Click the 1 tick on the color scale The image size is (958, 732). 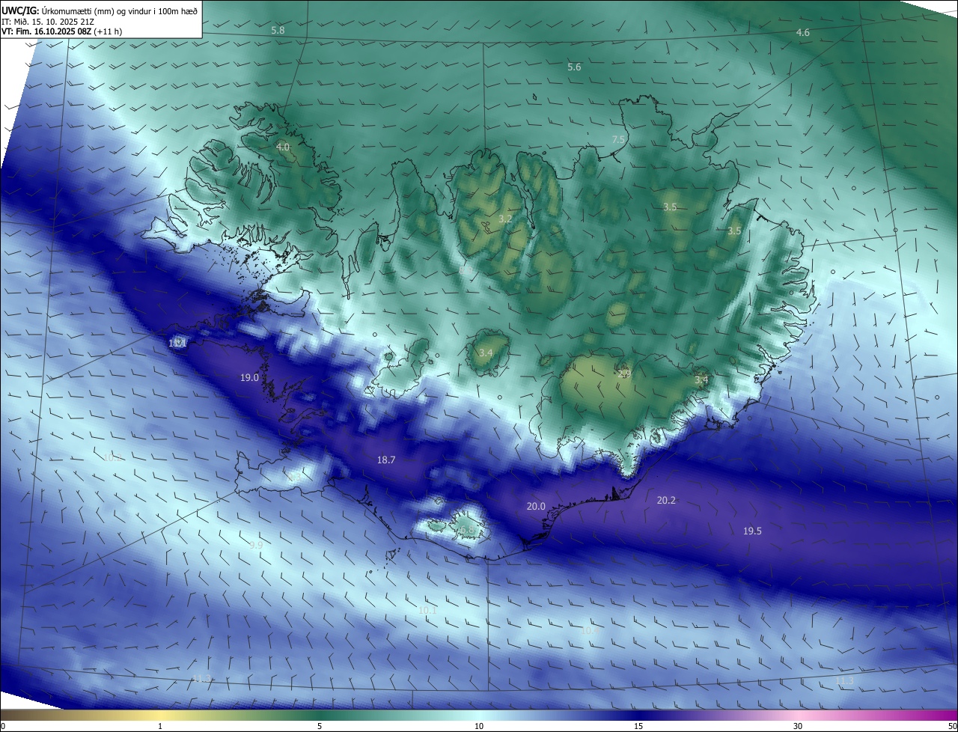pos(160,726)
